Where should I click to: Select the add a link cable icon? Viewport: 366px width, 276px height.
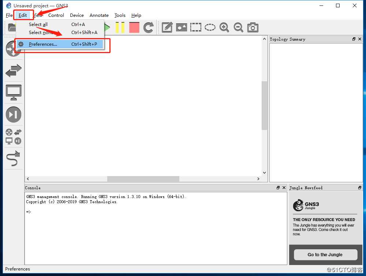pyautogui.click(x=14, y=158)
